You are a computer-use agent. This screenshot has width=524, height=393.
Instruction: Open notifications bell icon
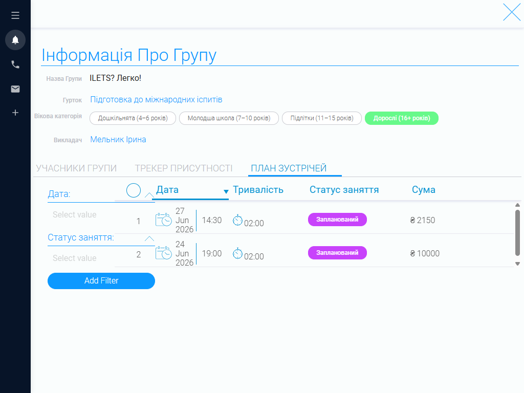[x=15, y=40]
